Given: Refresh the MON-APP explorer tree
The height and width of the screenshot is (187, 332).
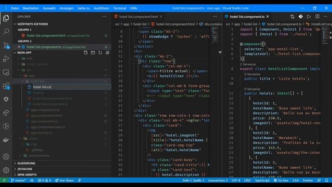Looking at the screenshot, I should (100, 52).
